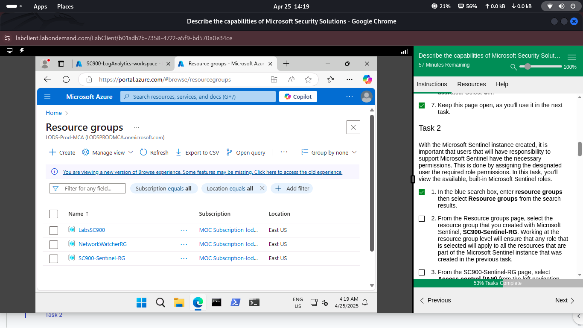The width and height of the screenshot is (583, 328).
Task: Tick the step 2 instruction checkbox
Action: pos(422,219)
